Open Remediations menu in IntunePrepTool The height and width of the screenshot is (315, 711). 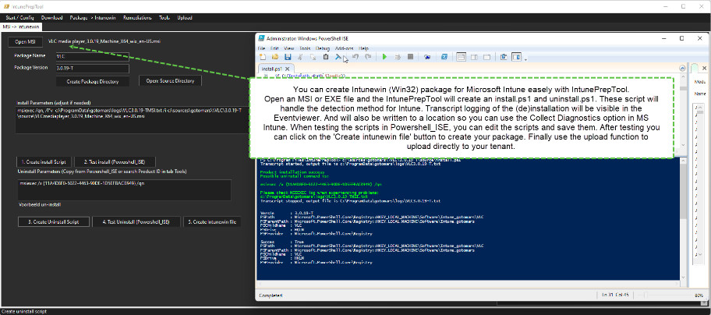click(137, 18)
